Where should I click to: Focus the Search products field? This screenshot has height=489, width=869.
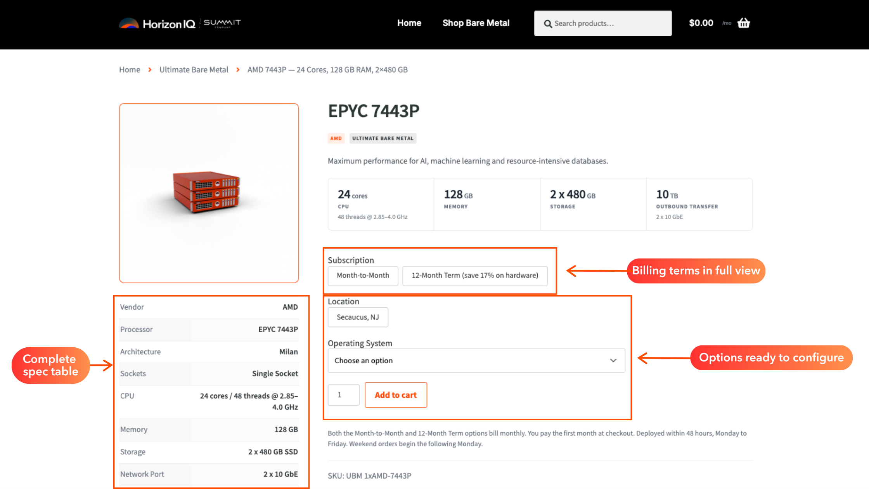[x=603, y=23]
